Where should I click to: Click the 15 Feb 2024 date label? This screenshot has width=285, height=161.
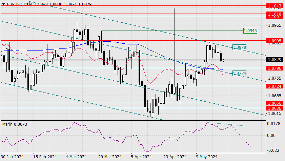tap(45, 157)
